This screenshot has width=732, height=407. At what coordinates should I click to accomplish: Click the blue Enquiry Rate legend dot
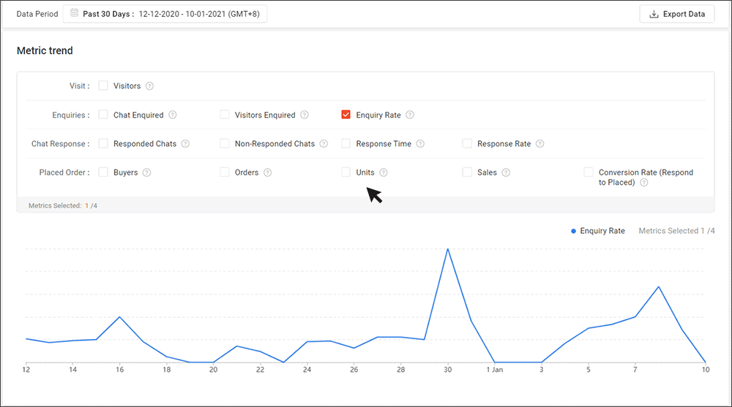click(x=573, y=231)
